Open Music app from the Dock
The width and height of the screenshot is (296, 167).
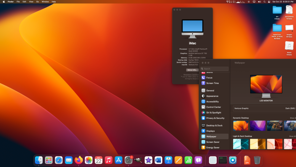tap(109, 160)
